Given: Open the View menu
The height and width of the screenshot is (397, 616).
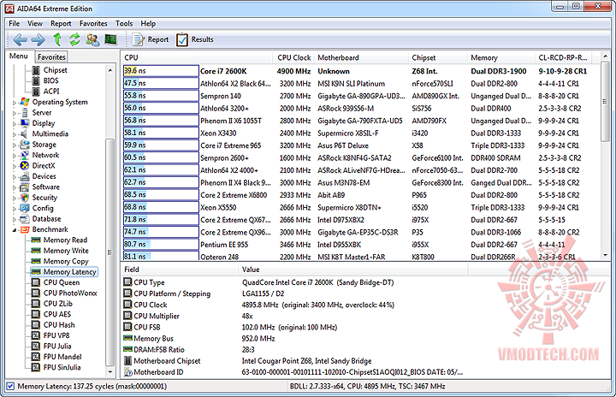Looking at the screenshot, I should click(x=35, y=24).
